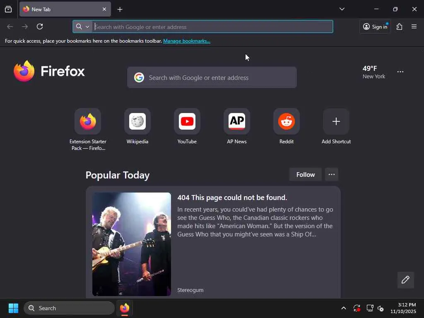Open the Windows Start menu
Screen dimensions: 424x318
(13, 308)
